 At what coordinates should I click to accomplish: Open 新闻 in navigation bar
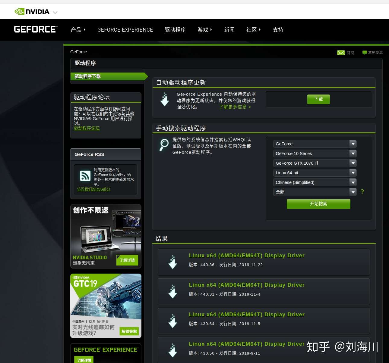tap(229, 30)
